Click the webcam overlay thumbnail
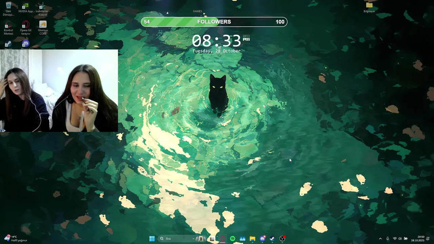Viewport: 434px width, 244px height. click(x=59, y=90)
